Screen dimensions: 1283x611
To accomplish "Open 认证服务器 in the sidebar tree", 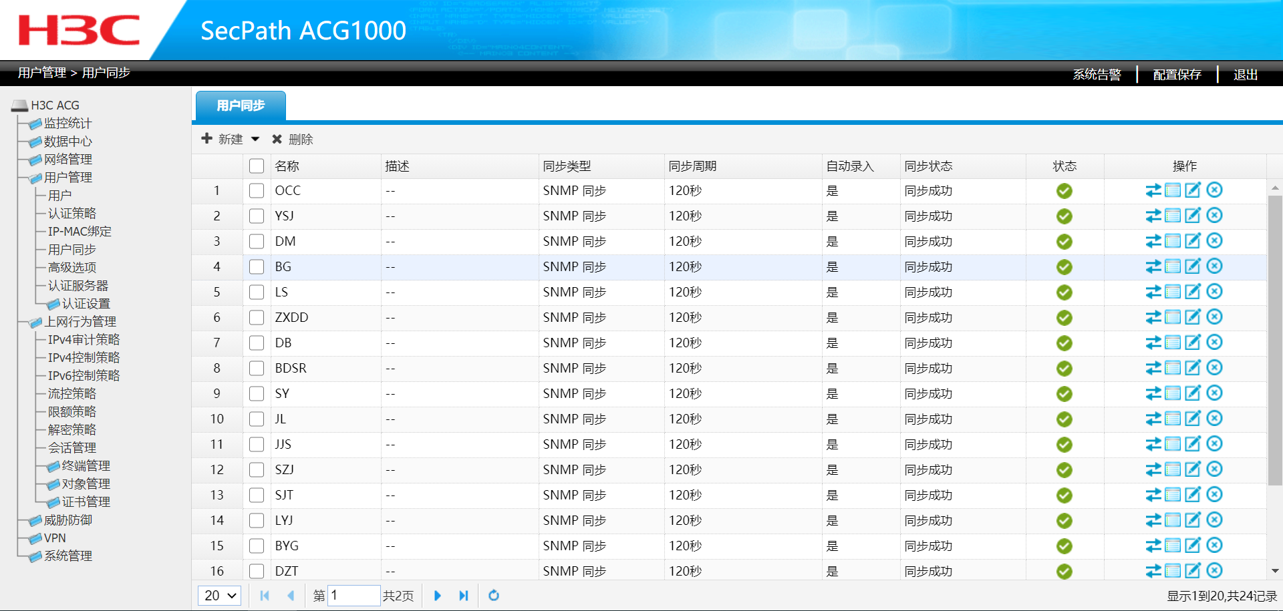I will 78,285.
